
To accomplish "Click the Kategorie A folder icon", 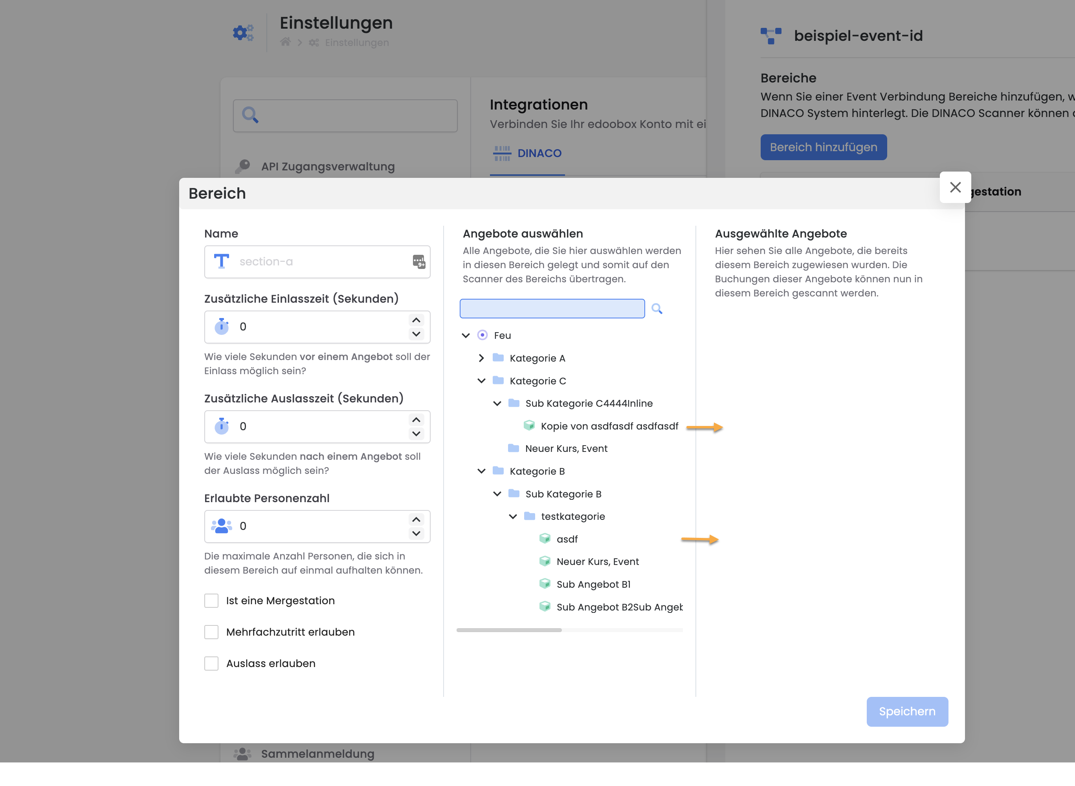I will point(498,358).
